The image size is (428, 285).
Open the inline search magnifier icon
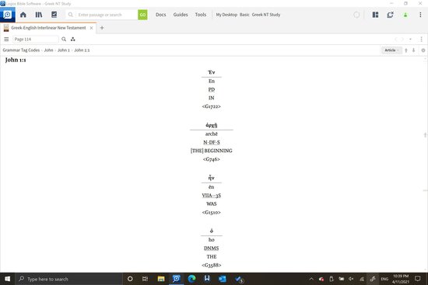pyautogui.click(x=64, y=40)
